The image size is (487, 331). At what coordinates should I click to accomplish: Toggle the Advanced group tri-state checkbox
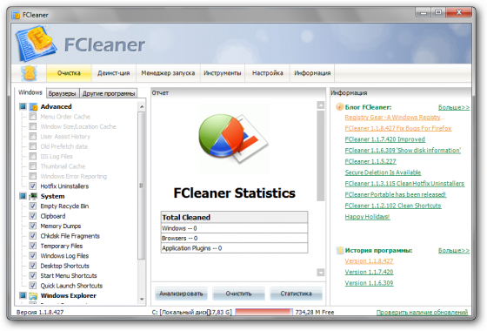coord(23,106)
